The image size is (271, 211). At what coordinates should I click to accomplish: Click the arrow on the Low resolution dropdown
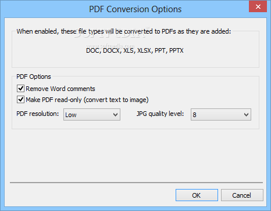[115, 115]
